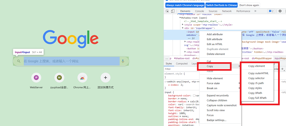This screenshot has width=286, height=126.
Task: Click Switch DevTools to Chinese button
Action: 221,5
